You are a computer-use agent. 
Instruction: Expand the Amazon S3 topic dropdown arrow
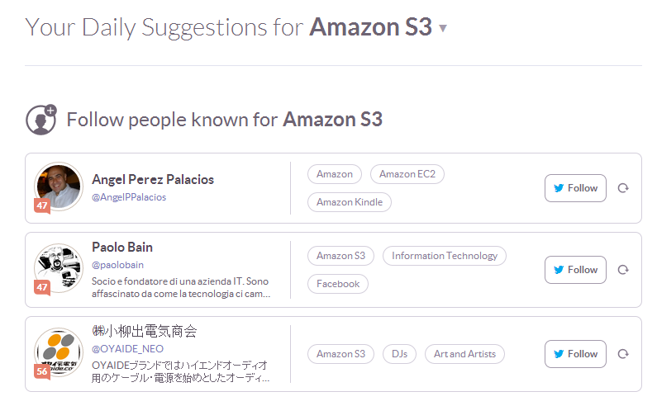tap(443, 29)
